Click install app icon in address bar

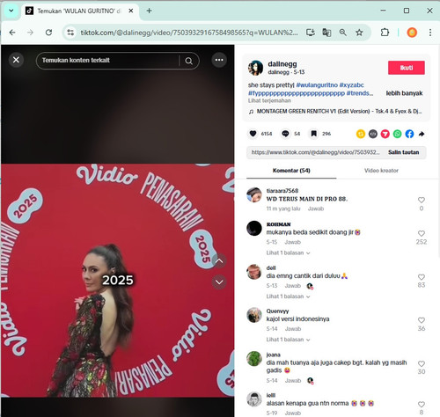311,33
